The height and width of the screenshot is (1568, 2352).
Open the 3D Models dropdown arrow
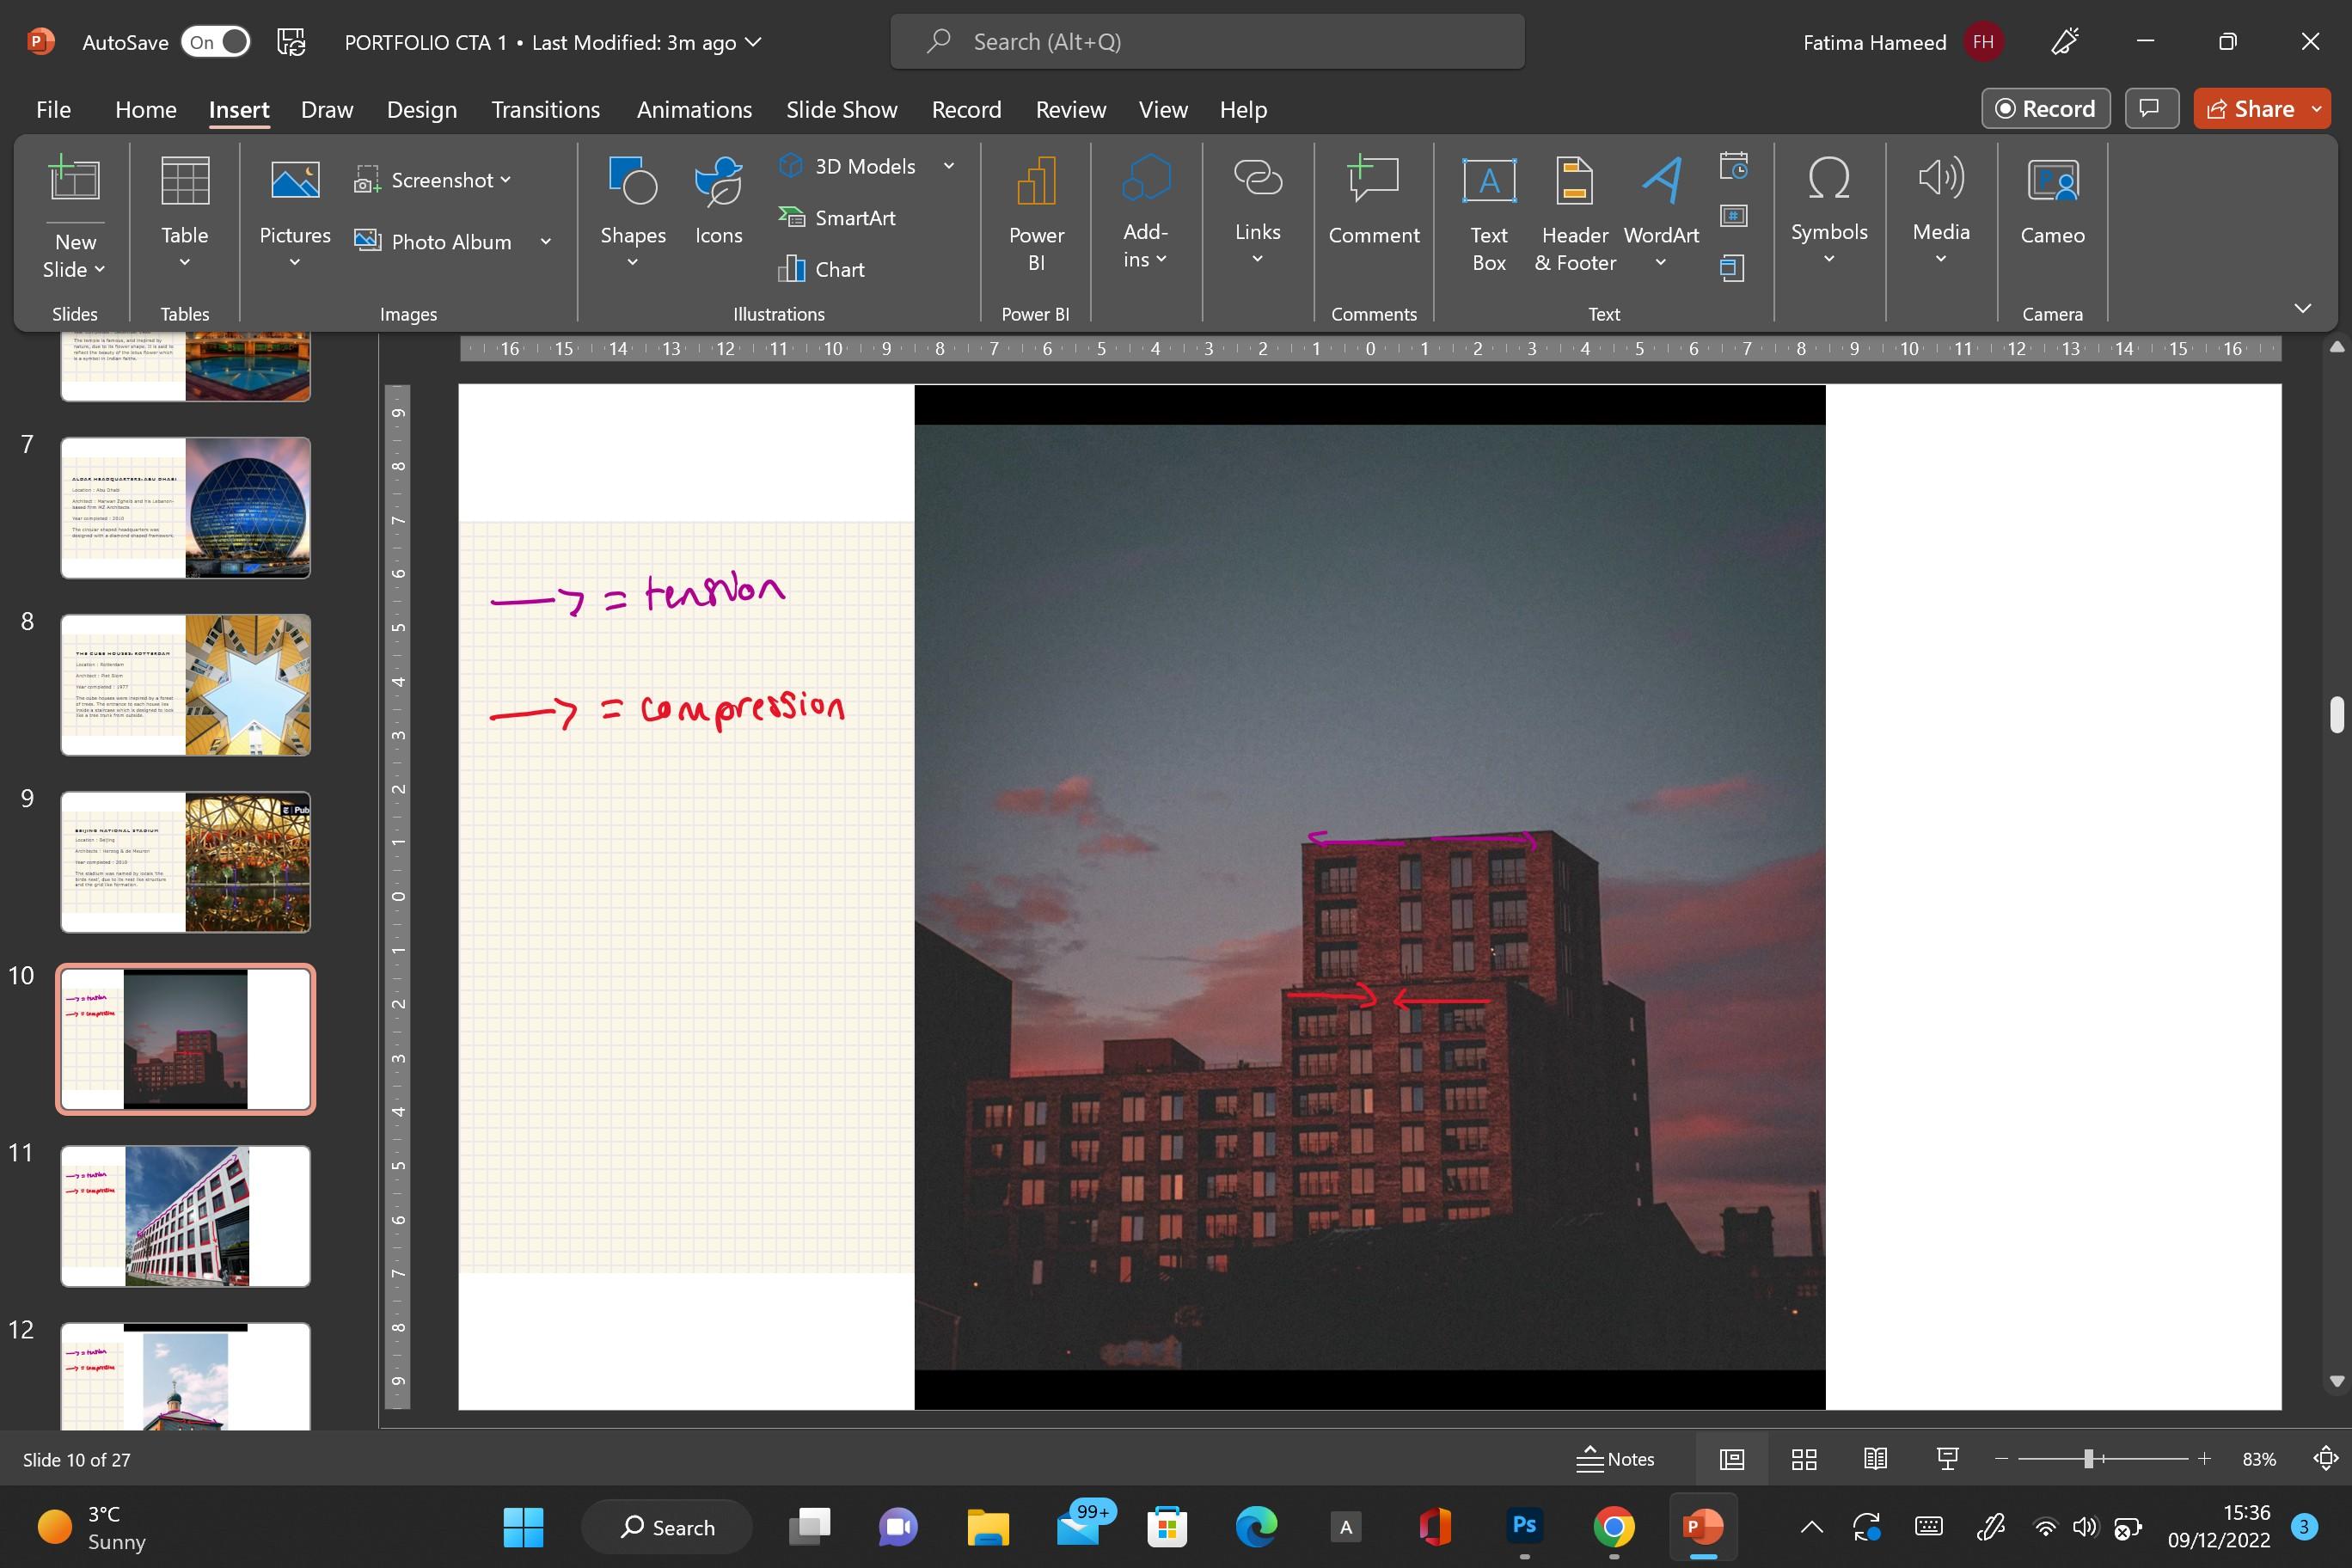coord(948,166)
